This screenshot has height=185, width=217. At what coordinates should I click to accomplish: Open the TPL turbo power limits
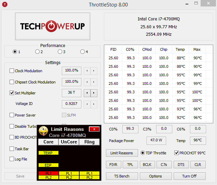(x=130, y=165)
